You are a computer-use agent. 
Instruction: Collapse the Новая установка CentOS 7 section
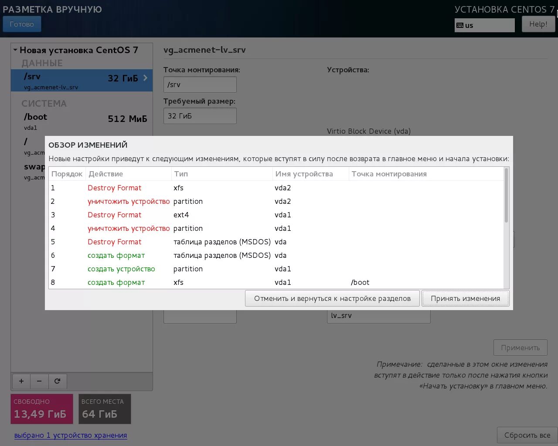(x=15, y=50)
